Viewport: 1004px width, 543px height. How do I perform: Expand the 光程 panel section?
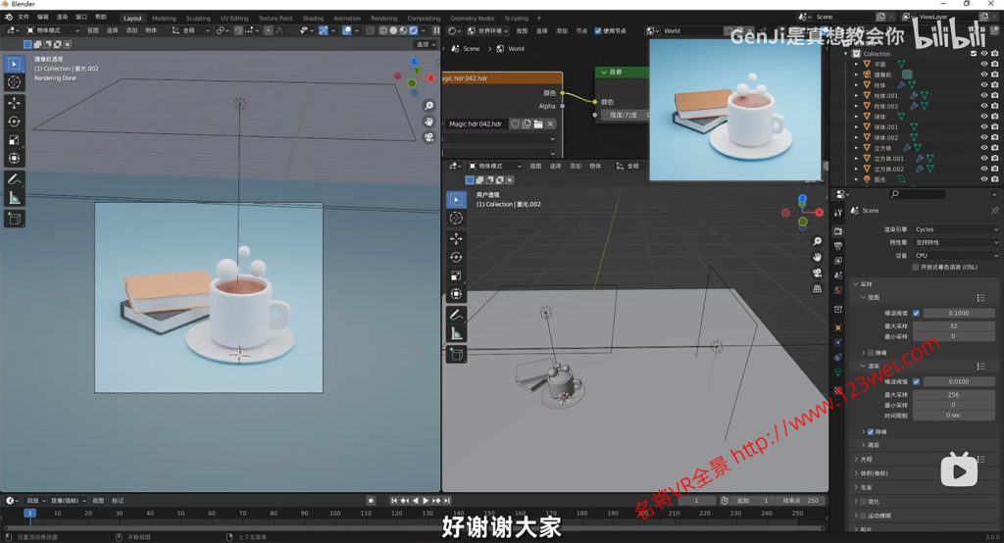pyautogui.click(x=866, y=459)
